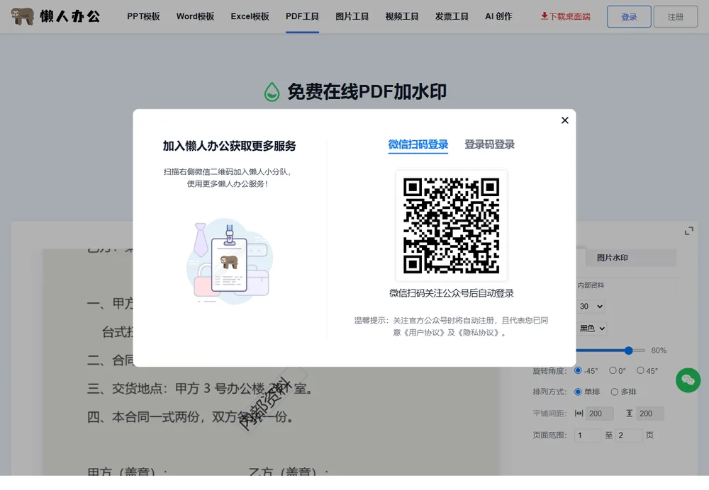This screenshot has width=709, height=490.
Task: Select the 图片水印 tab
Action: 631,258
